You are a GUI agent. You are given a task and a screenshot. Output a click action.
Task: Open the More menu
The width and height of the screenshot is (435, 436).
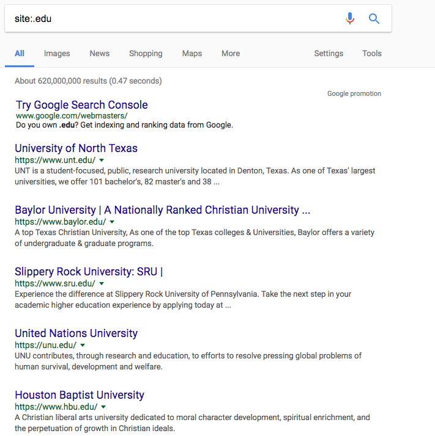(x=231, y=53)
